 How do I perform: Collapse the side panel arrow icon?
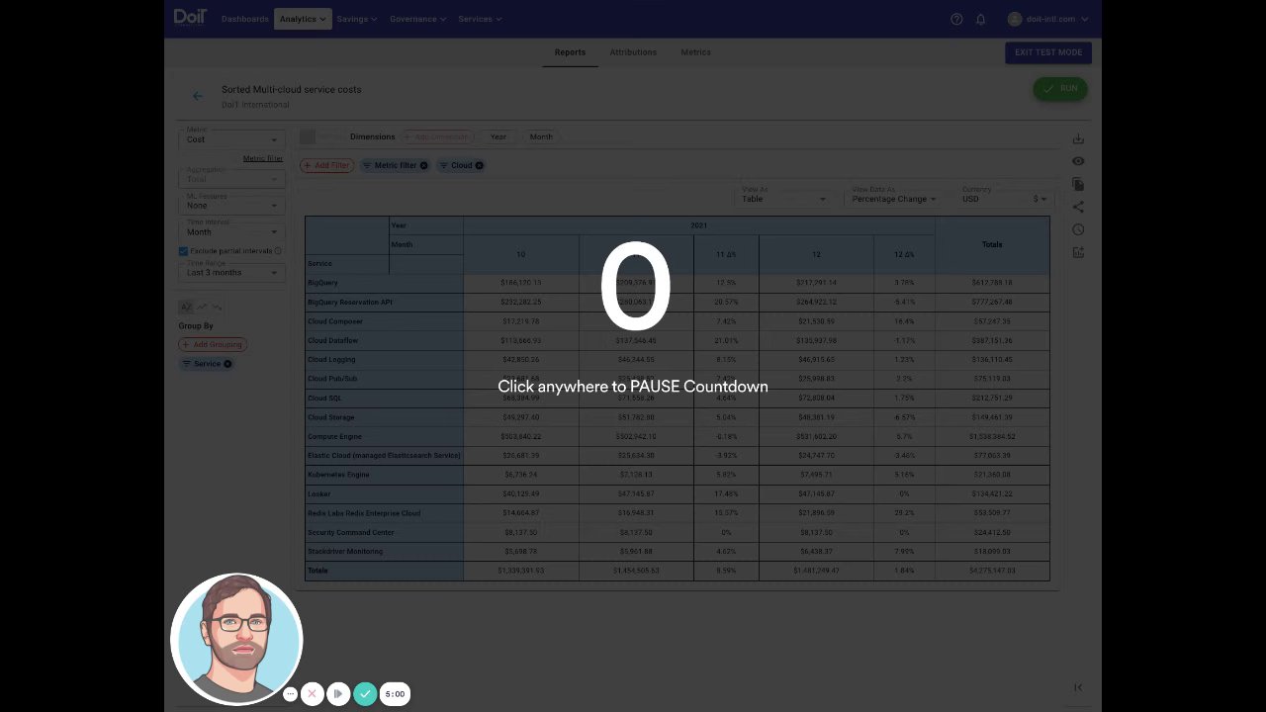pyautogui.click(x=1078, y=687)
